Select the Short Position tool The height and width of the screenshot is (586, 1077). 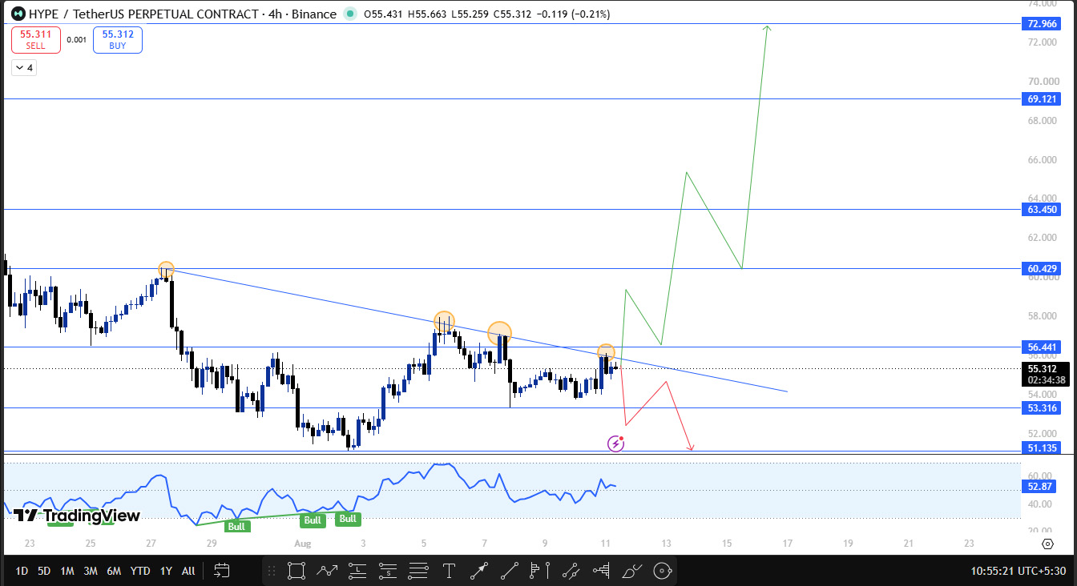387,571
